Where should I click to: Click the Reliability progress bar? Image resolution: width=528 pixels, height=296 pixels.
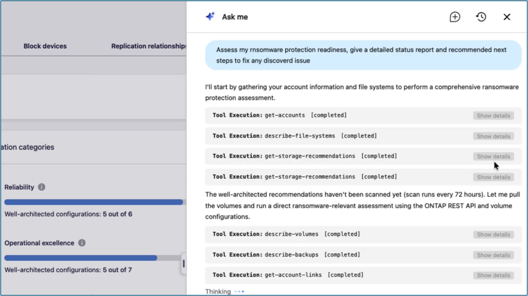click(94, 202)
